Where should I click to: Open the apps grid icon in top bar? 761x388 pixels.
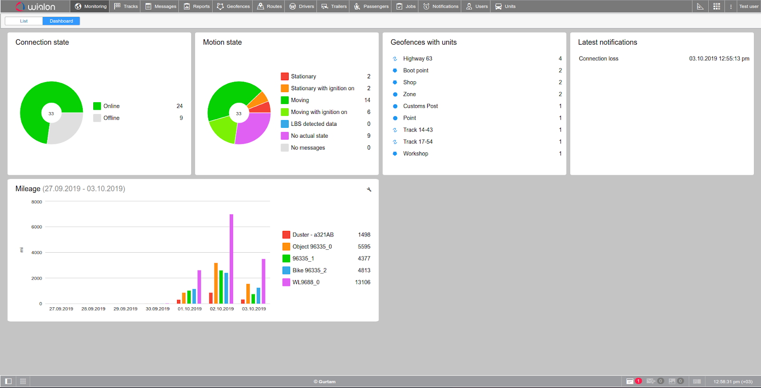(x=716, y=6)
